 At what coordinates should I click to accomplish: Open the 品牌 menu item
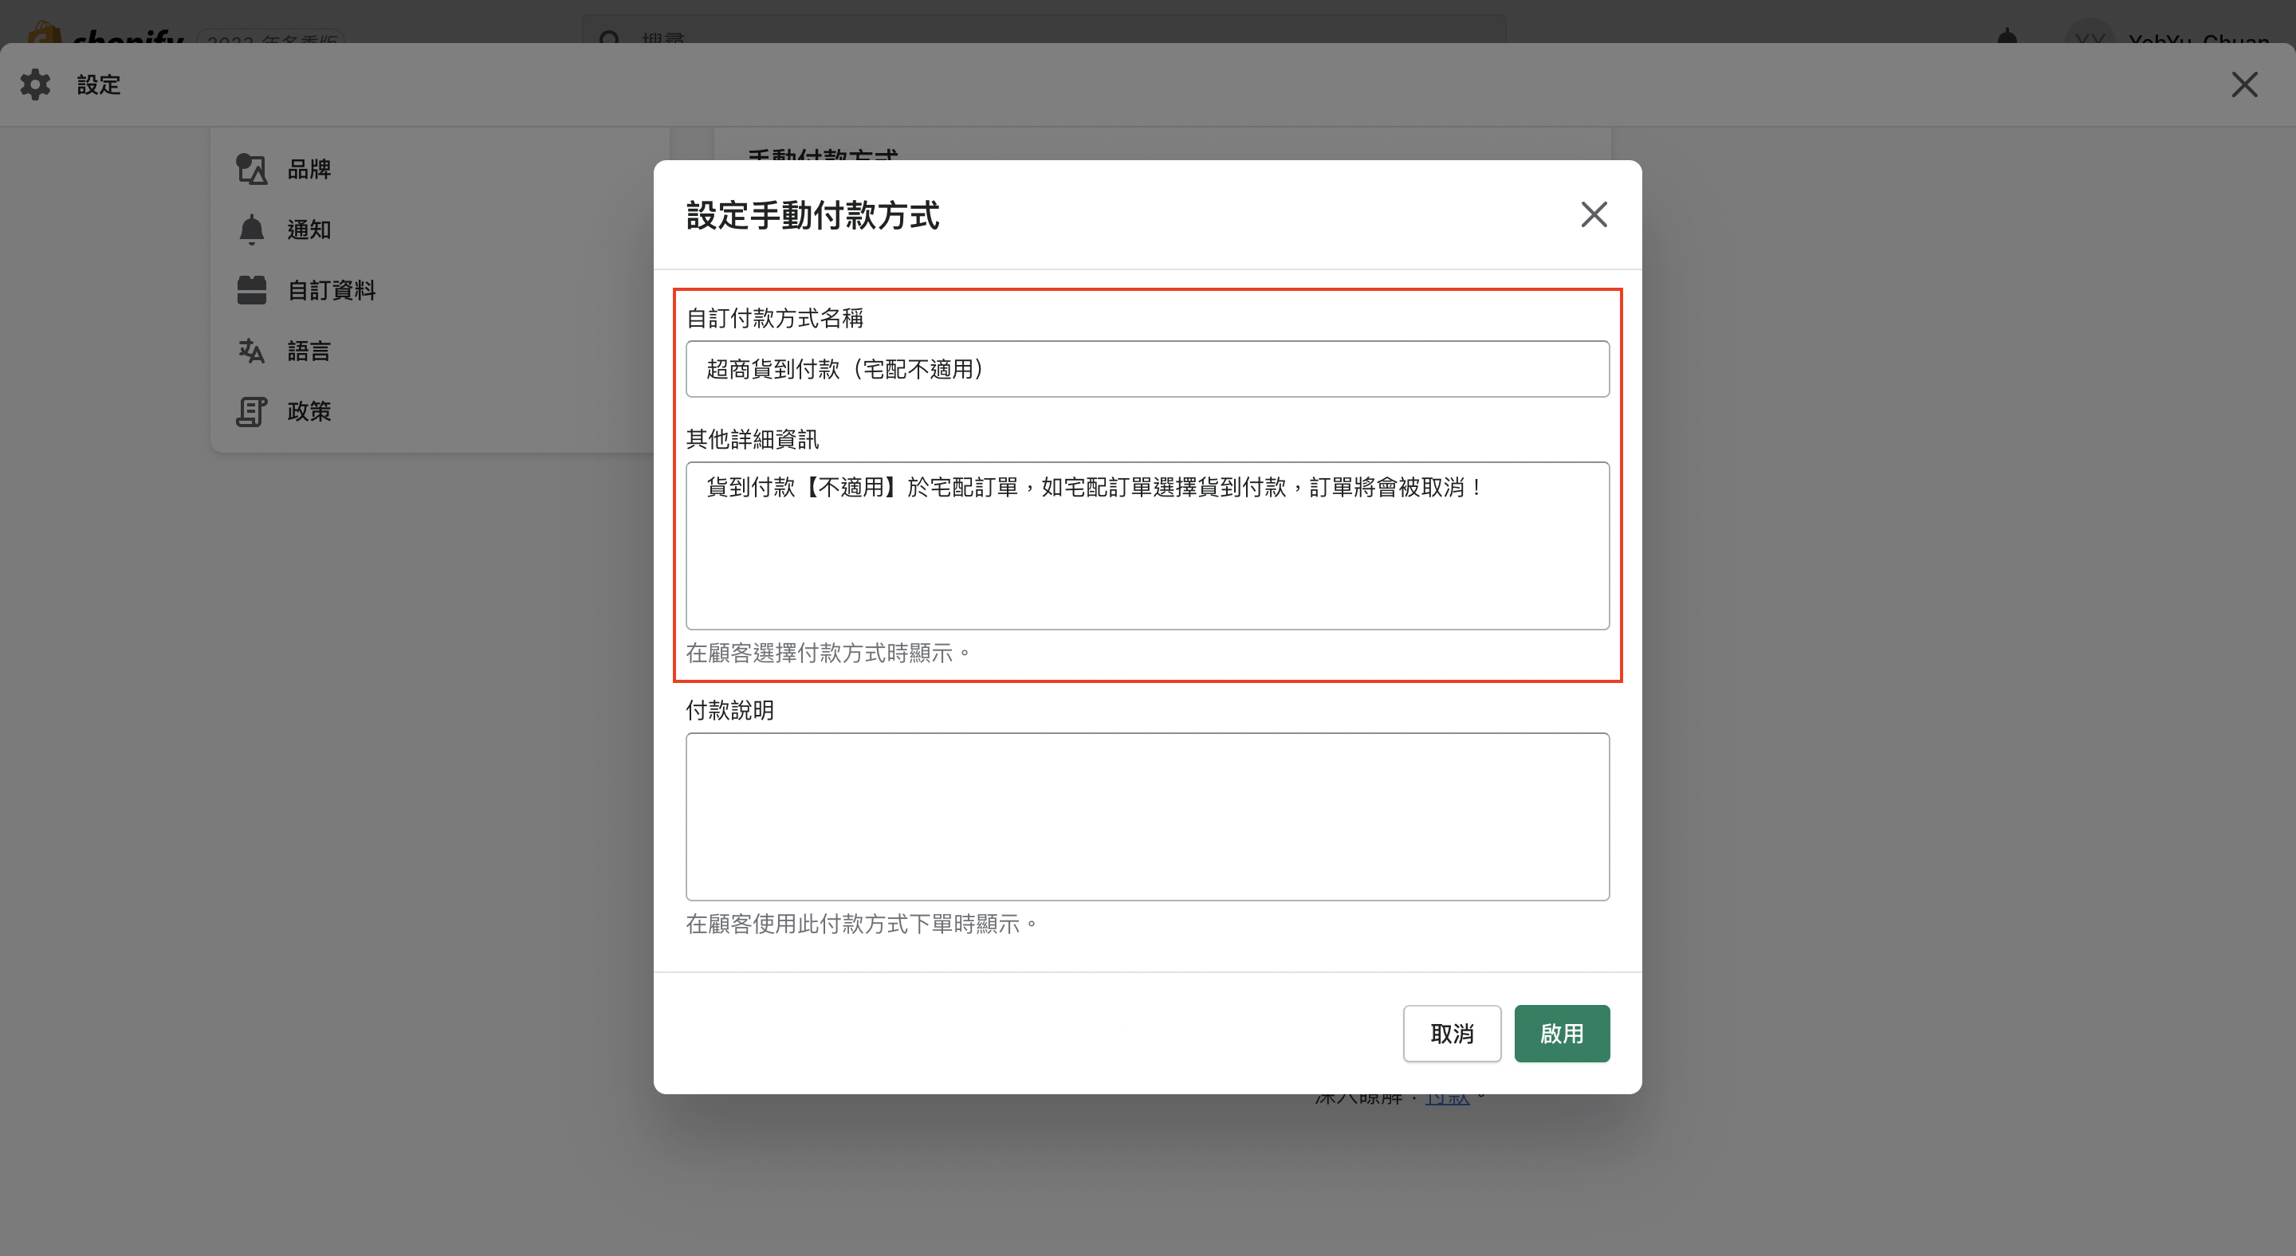(309, 169)
